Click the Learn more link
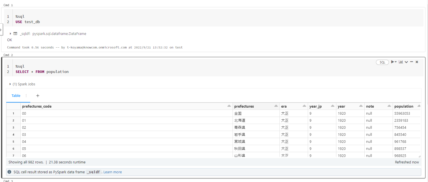Viewport: 428px width, 182px height. (x=113, y=172)
